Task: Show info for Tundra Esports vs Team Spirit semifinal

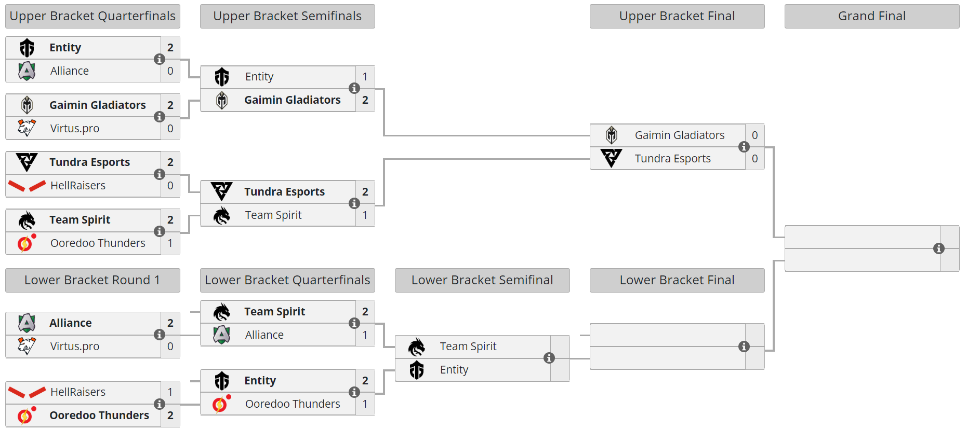Action: pos(354,203)
